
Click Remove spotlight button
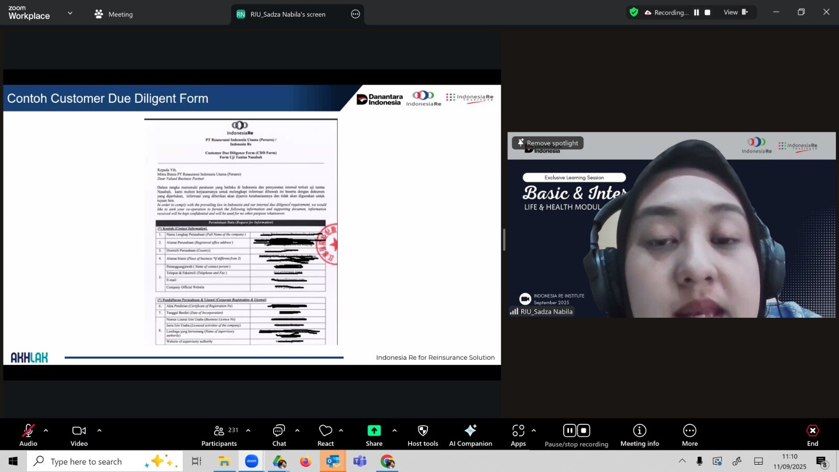(x=547, y=143)
